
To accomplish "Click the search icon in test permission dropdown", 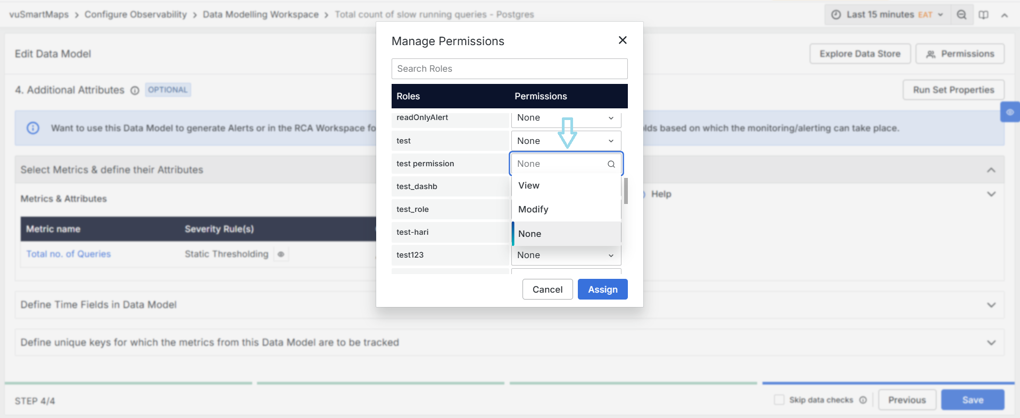I will (611, 164).
